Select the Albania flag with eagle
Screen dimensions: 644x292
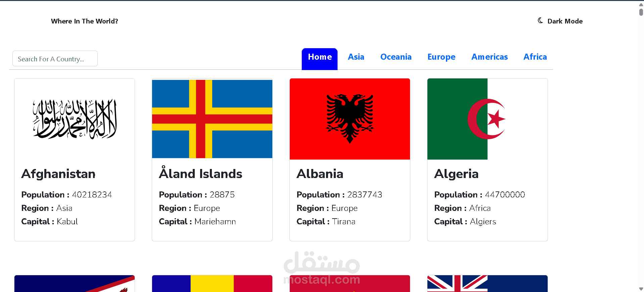[350, 119]
